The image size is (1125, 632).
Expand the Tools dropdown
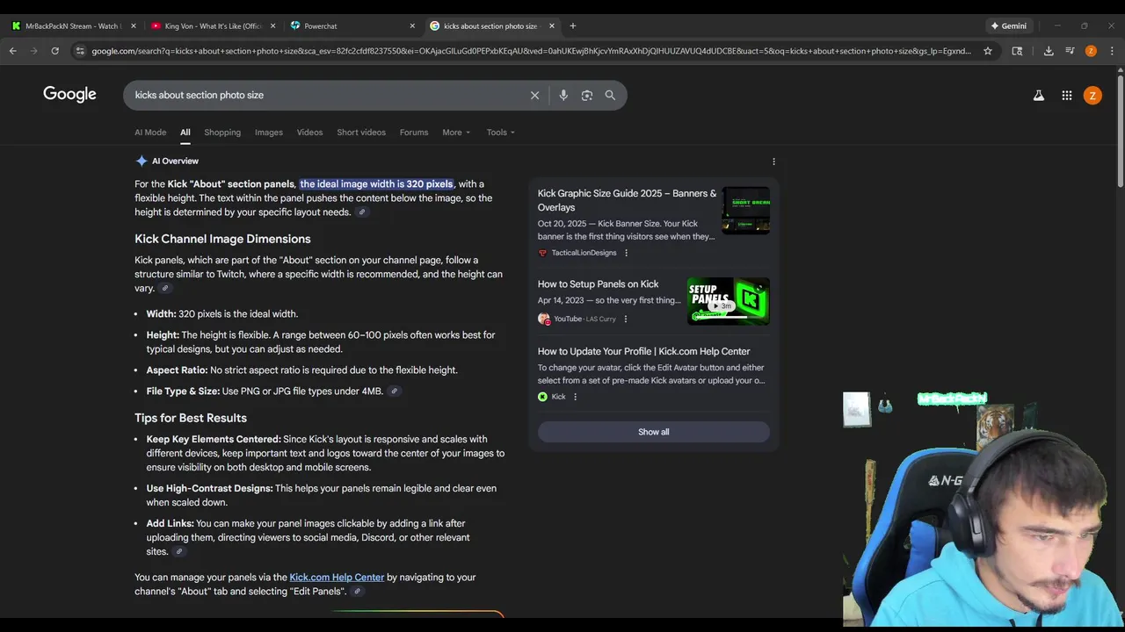[x=501, y=133]
